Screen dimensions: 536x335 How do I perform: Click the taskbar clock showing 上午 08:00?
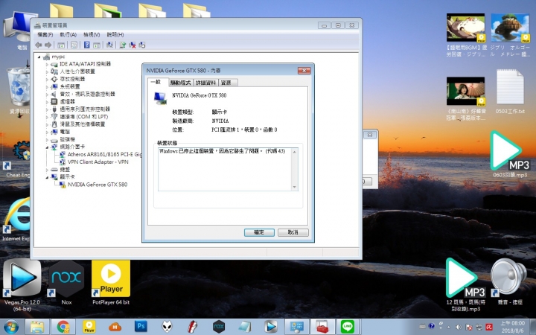(512, 327)
